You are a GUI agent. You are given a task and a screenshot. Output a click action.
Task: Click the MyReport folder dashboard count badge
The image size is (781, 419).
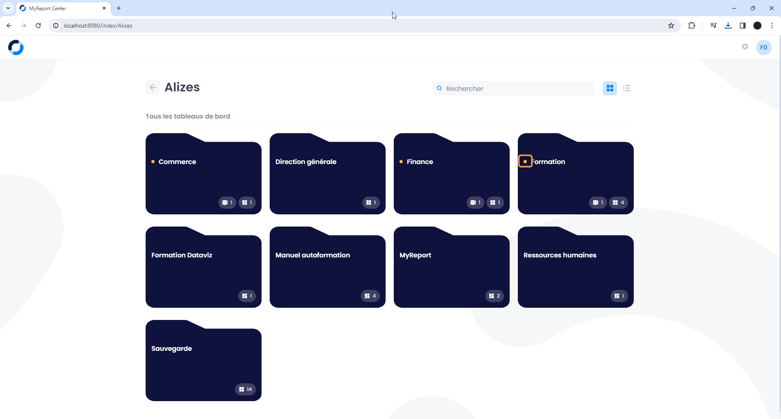(x=494, y=296)
